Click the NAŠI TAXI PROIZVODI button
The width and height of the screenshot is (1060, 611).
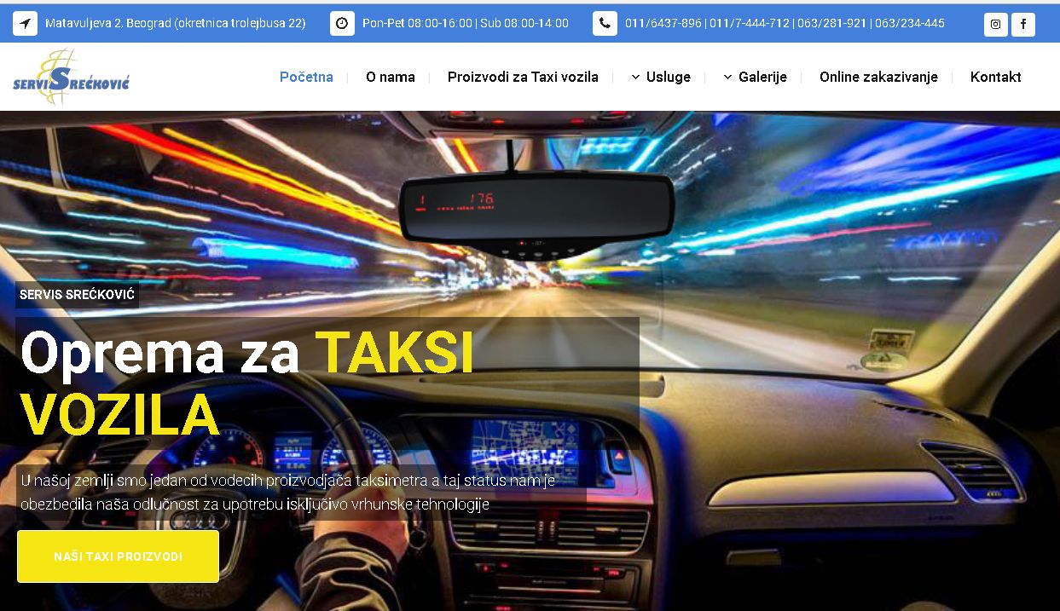coord(118,556)
